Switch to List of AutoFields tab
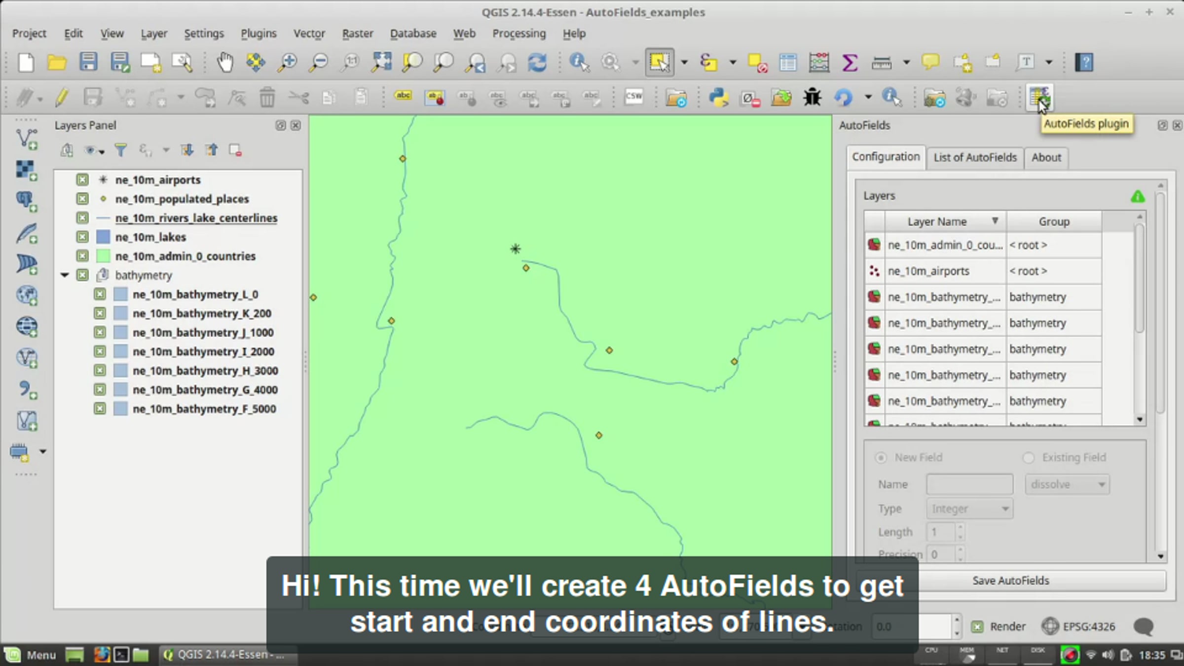Image resolution: width=1184 pixels, height=666 pixels. 975,157
